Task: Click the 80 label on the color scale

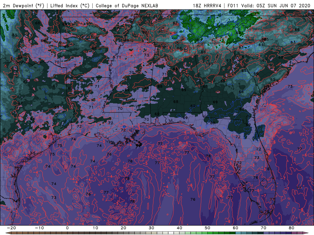Action: pos(292,228)
